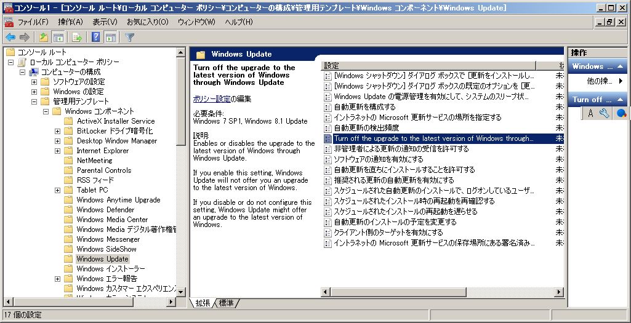Click right arrow of settings list horizontal scrollbar

pyautogui.click(x=559, y=292)
